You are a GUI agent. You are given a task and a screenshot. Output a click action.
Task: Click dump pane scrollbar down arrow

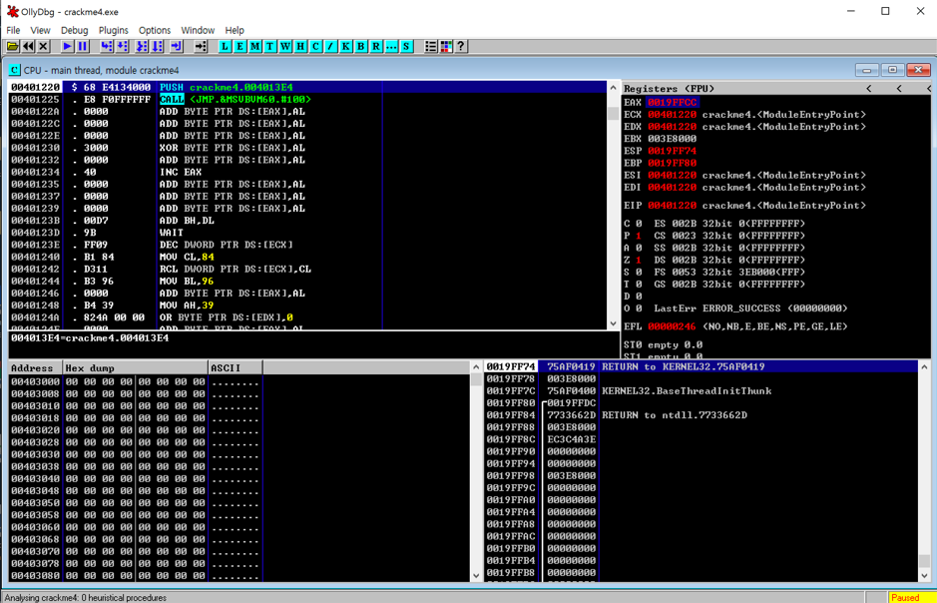click(x=476, y=575)
